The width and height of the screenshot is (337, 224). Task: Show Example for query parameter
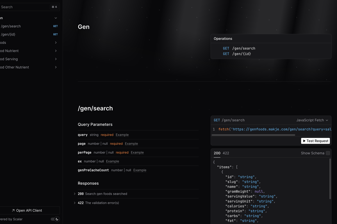pos(122,135)
